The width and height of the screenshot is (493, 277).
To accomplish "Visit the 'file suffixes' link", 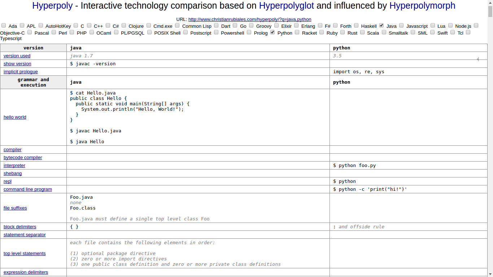I will (x=15, y=208).
